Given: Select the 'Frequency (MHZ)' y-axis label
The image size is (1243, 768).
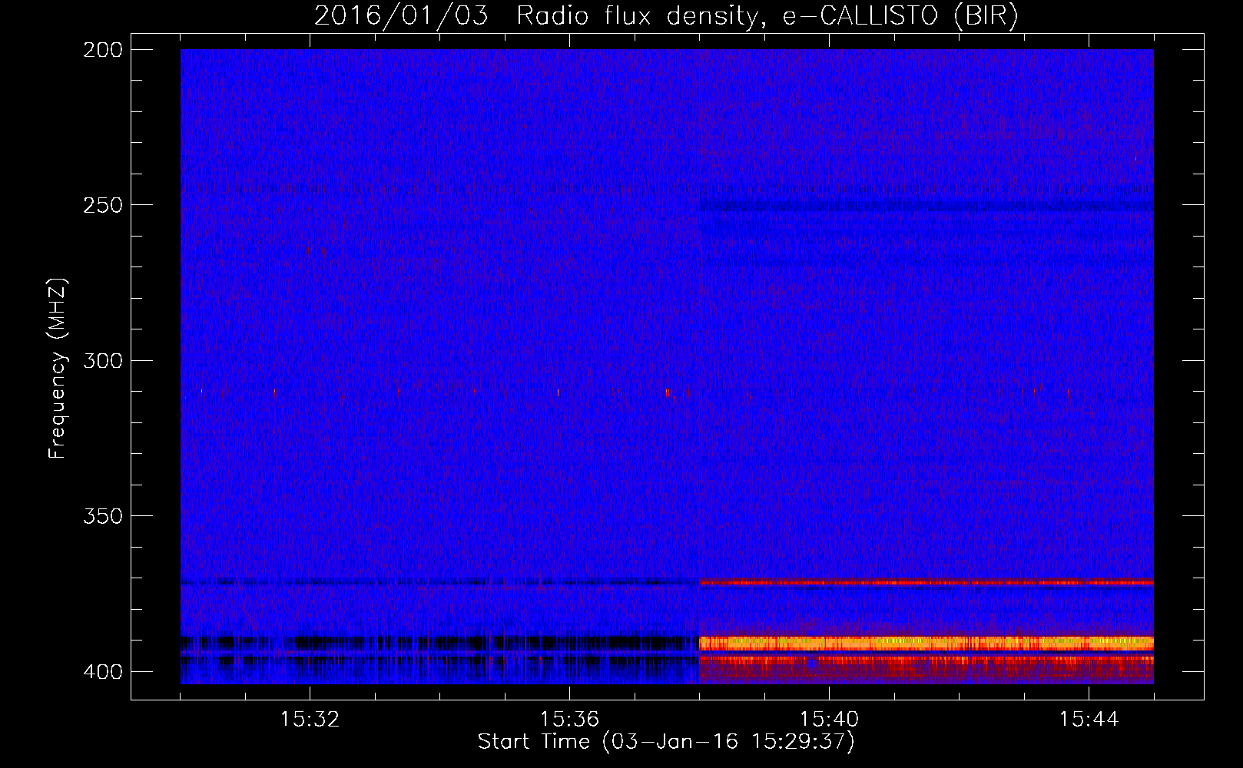Looking at the screenshot, I should pyautogui.click(x=58, y=369).
